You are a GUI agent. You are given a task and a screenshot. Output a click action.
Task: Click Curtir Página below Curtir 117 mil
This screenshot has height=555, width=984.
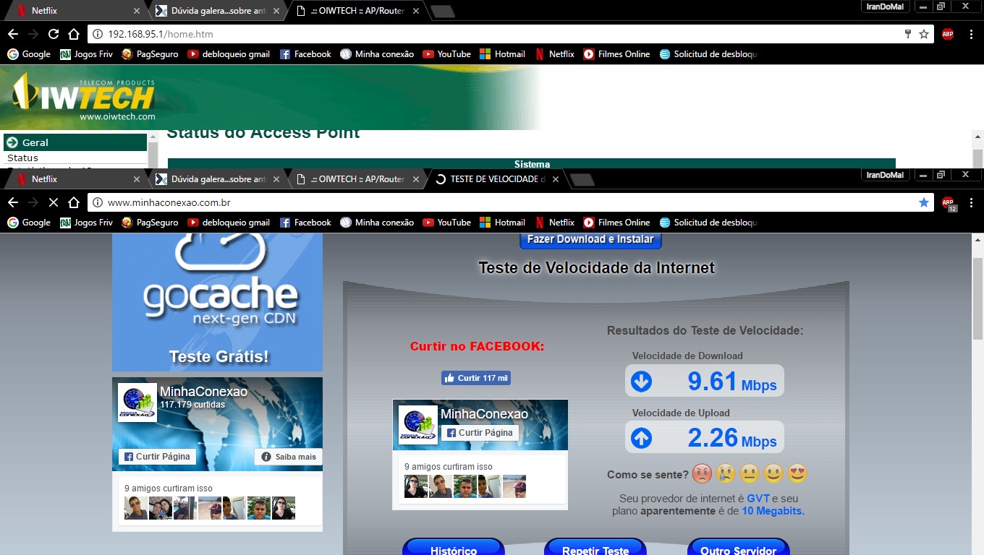[x=480, y=433]
